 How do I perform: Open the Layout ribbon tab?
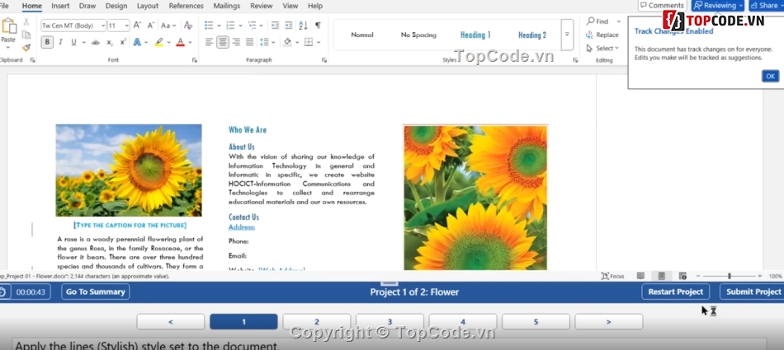coord(148,6)
